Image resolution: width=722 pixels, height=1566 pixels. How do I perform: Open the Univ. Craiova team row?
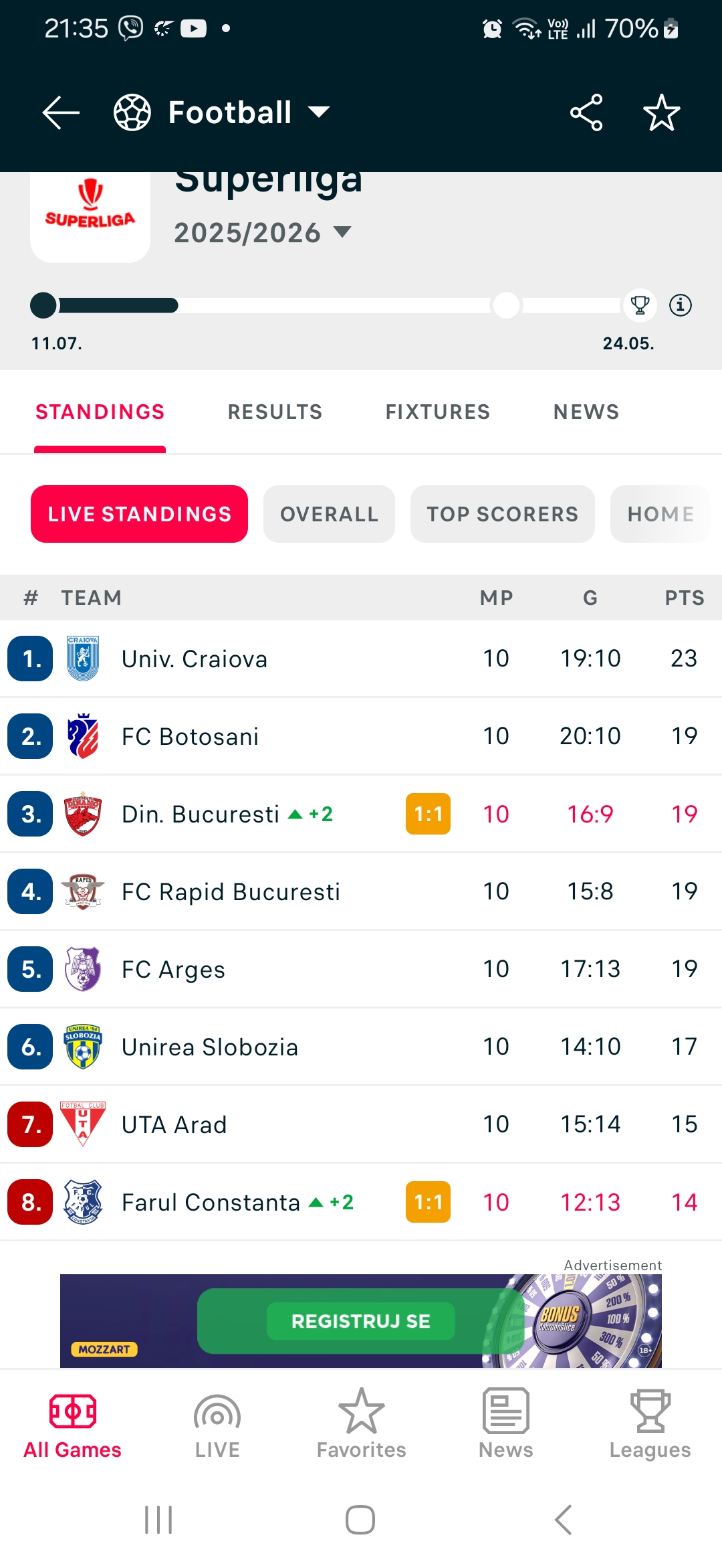pos(361,659)
